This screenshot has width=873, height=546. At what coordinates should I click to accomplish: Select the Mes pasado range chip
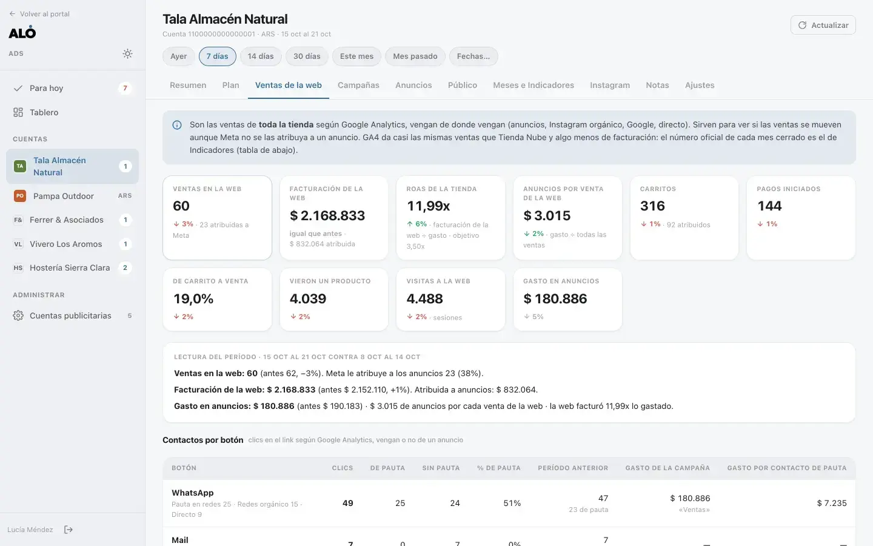[x=415, y=56]
